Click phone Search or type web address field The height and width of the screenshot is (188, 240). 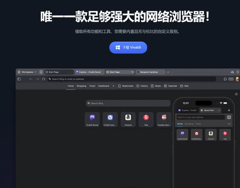click(201, 117)
